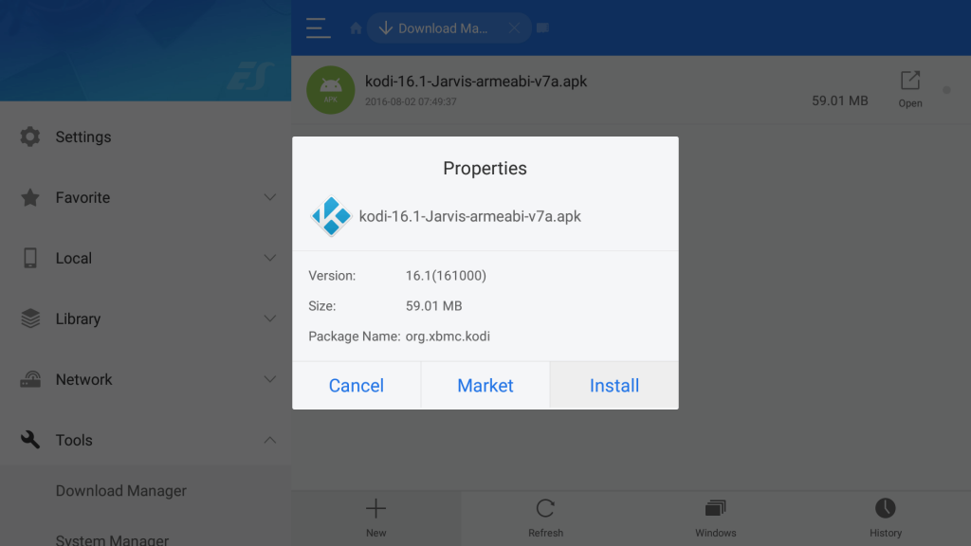The height and width of the screenshot is (546, 971).
Task: Click the green APK file icon
Action: tap(331, 90)
